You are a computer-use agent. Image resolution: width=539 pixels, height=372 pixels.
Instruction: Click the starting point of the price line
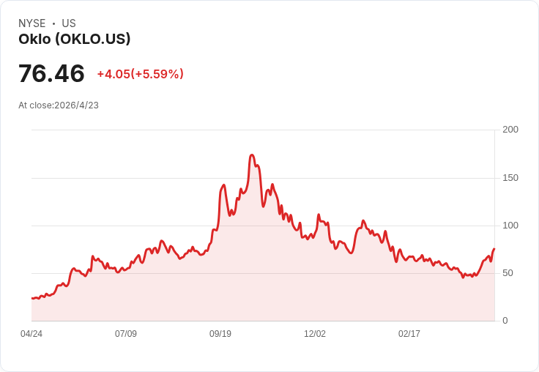click(32, 298)
